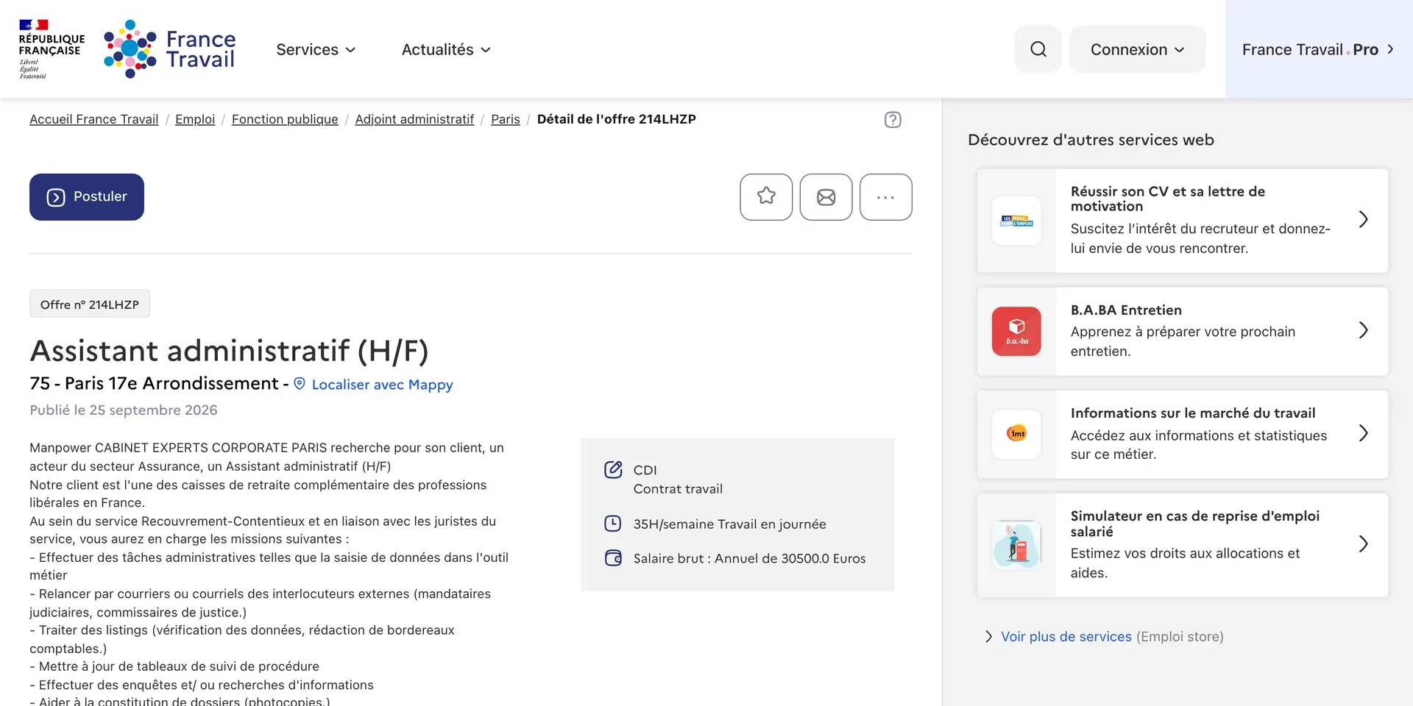This screenshot has width=1413, height=706.
Task: Click CV et lettre service thumbnail icon
Action: click(1016, 221)
